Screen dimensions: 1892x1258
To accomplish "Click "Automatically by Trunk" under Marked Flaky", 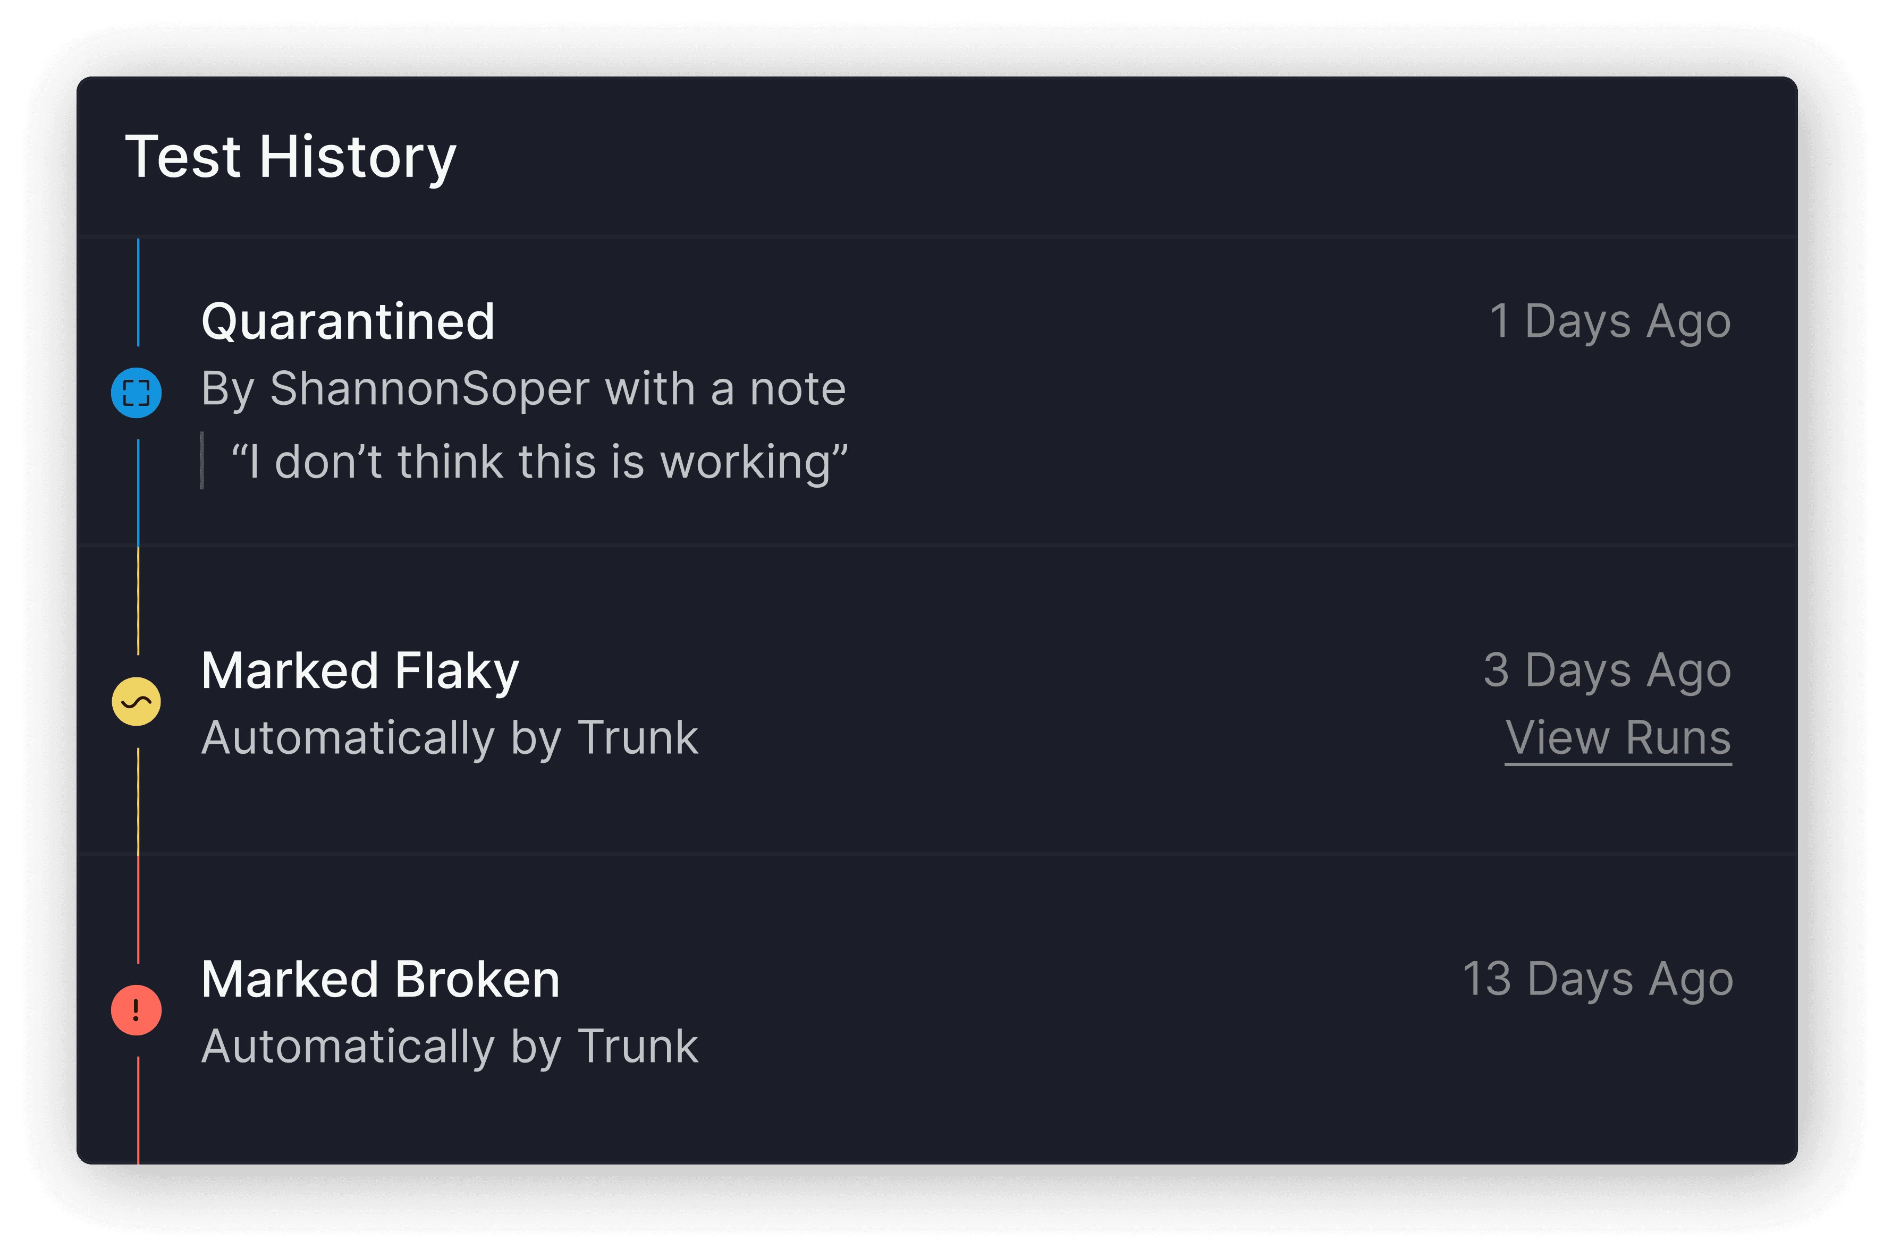I will tap(449, 738).
